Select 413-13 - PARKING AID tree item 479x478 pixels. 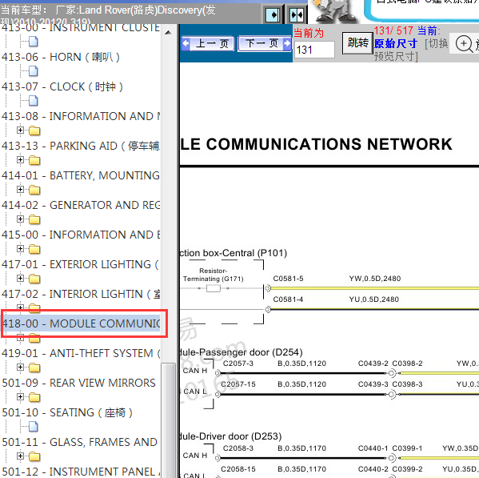(81, 146)
